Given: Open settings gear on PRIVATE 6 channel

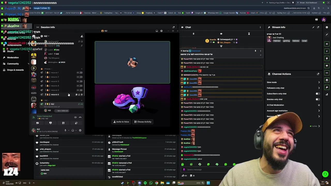Looking at the screenshot, I should pyautogui.click(x=82, y=95).
